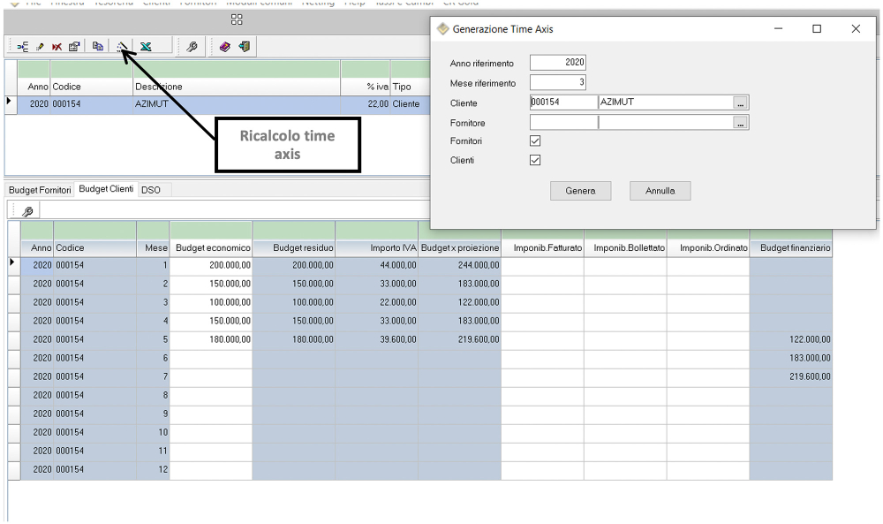Open the Fornitore lookup ellipsis button

tap(740, 123)
